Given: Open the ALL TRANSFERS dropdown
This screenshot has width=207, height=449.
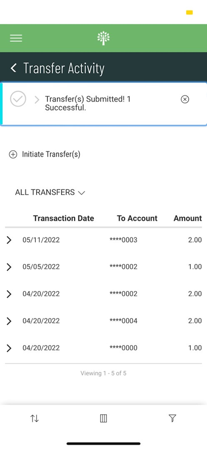Looking at the screenshot, I should click(x=50, y=192).
